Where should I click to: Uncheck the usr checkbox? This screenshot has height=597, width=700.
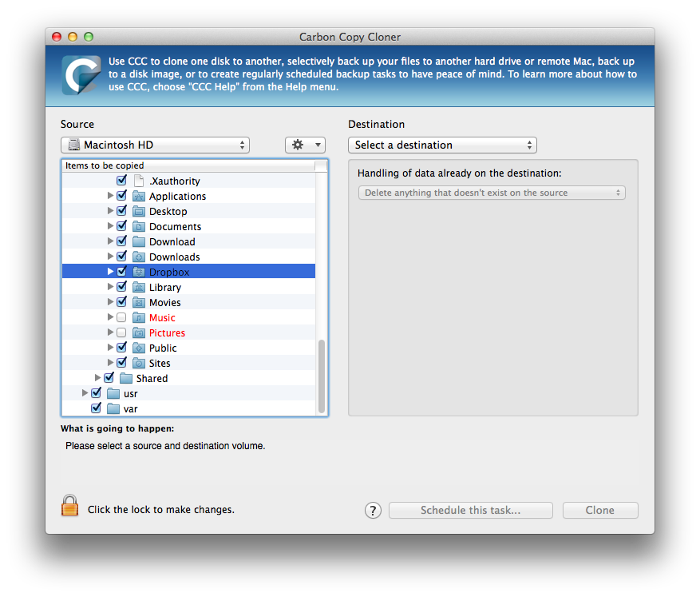(x=96, y=392)
